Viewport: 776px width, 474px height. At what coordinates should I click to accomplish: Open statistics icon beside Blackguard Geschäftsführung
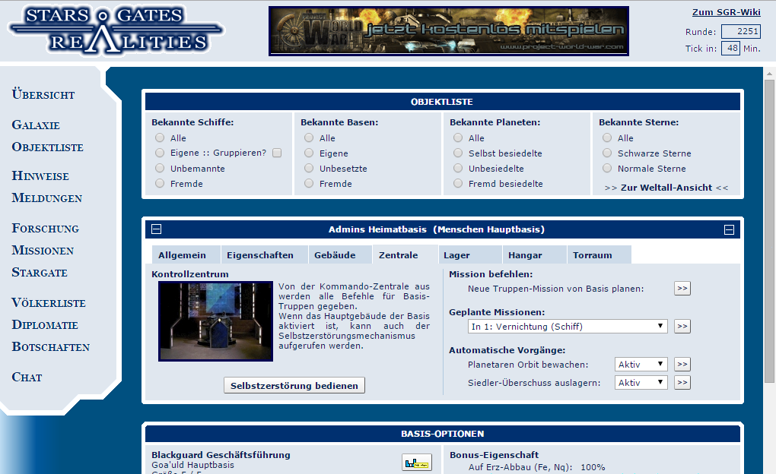click(417, 463)
